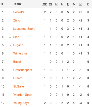Open the Lugano team link
Image resolution: width=92 pixels, height=107 pixels.
coord(18,45)
